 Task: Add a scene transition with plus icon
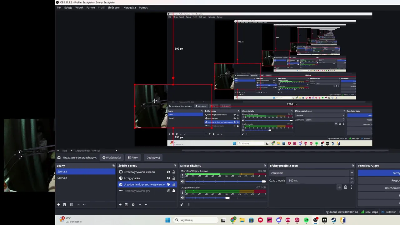coord(339,187)
